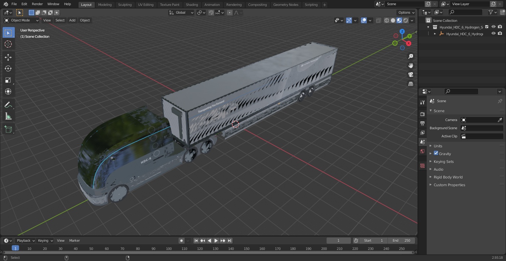
Task: Open the Texture properties tab
Action: pyautogui.click(x=422, y=165)
